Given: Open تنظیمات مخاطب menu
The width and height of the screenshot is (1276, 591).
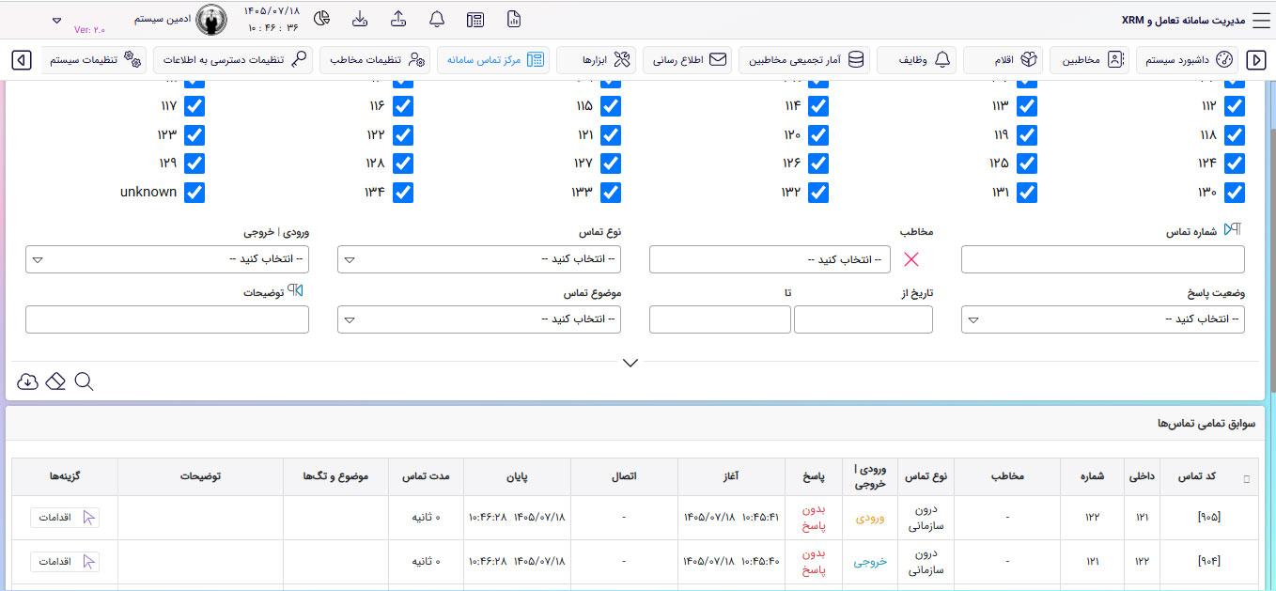Looking at the screenshot, I should 376,60.
